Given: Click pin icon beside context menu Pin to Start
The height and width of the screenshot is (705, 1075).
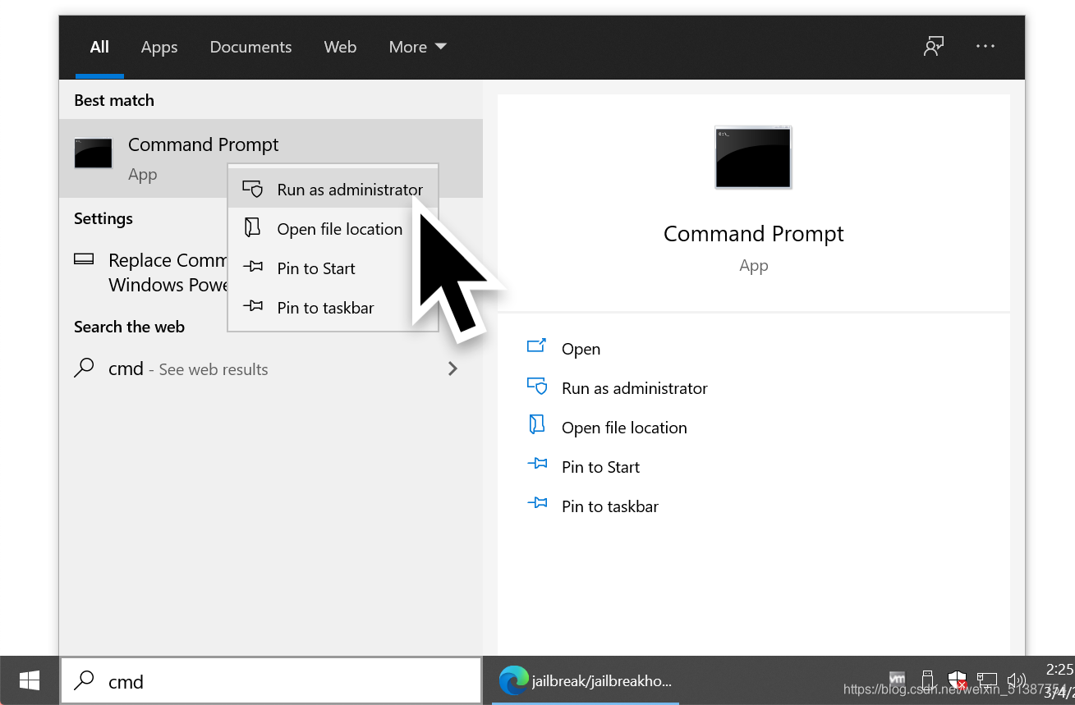Looking at the screenshot, I should tap(253, 268).
